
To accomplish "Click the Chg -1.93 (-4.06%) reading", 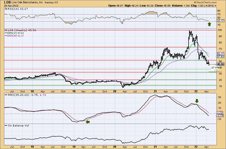I will click(203, 6).
